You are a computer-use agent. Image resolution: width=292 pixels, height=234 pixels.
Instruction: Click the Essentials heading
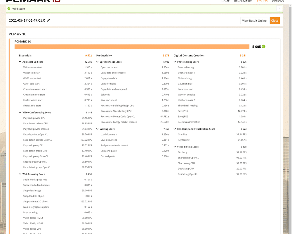[25, 56]
